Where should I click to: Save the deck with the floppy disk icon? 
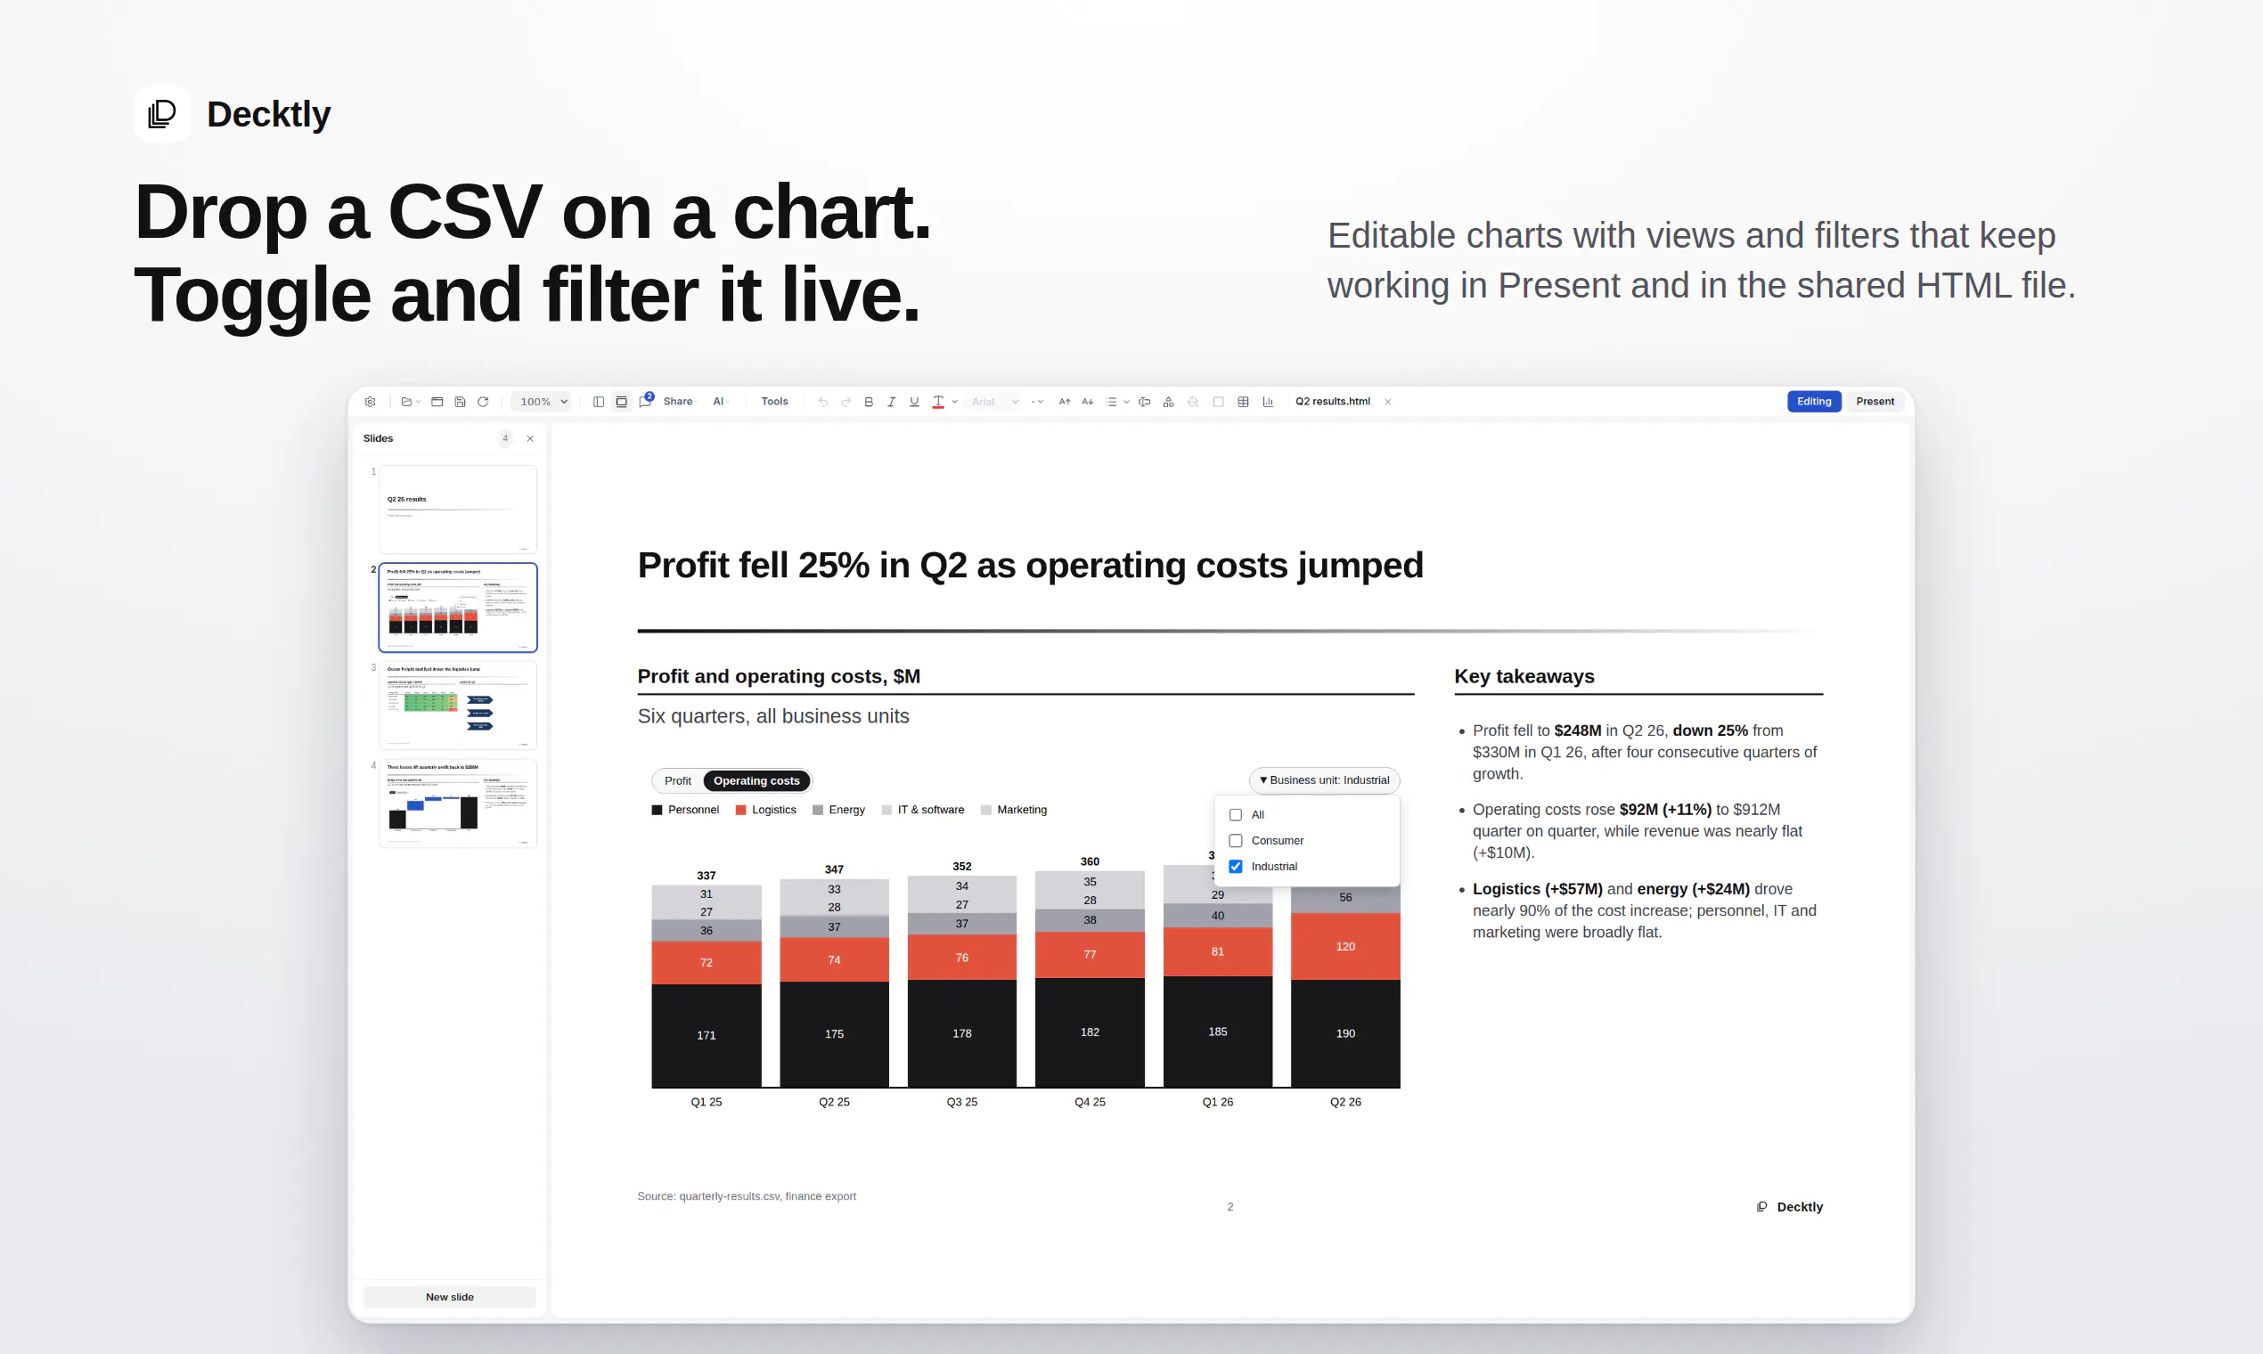click(460, 402)
